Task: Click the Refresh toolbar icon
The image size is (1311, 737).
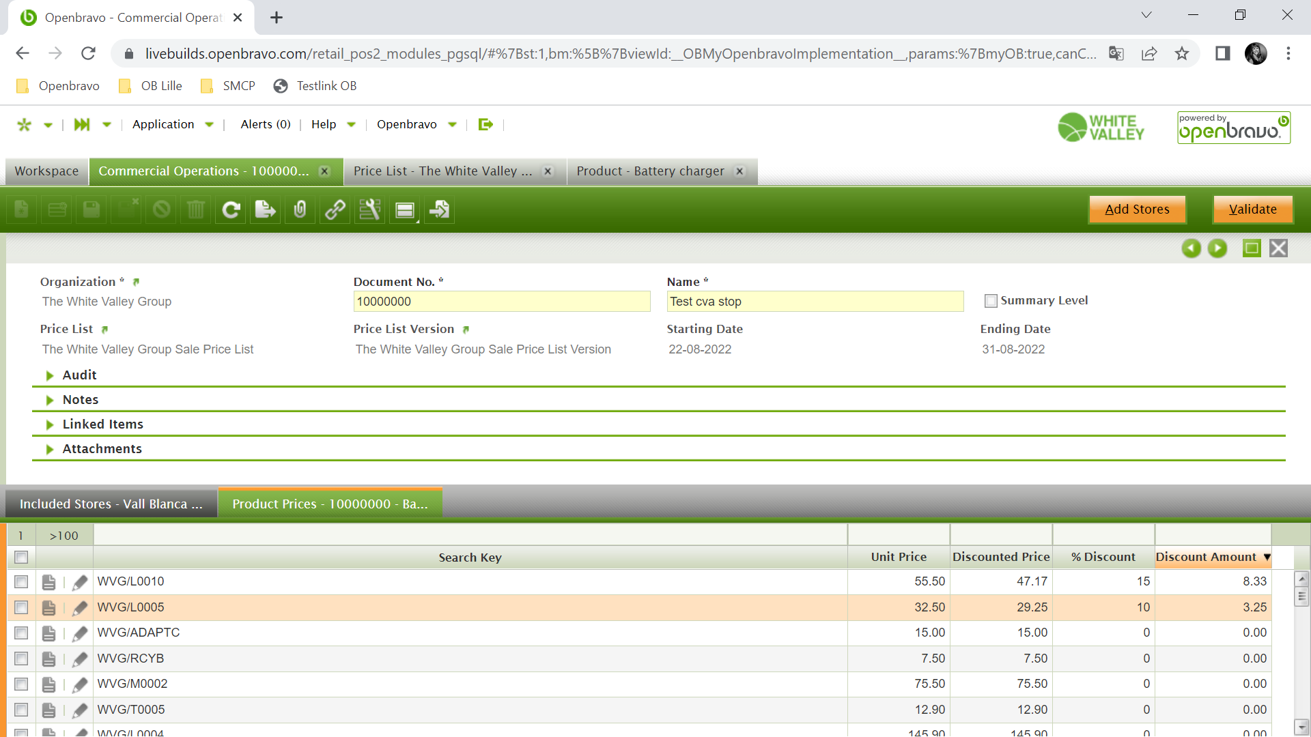Action: coord(231,209)
